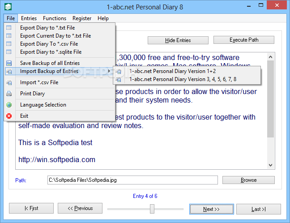Select Export Diary To *.csv File
Viewport: 290px width, 223px height.
60,44
